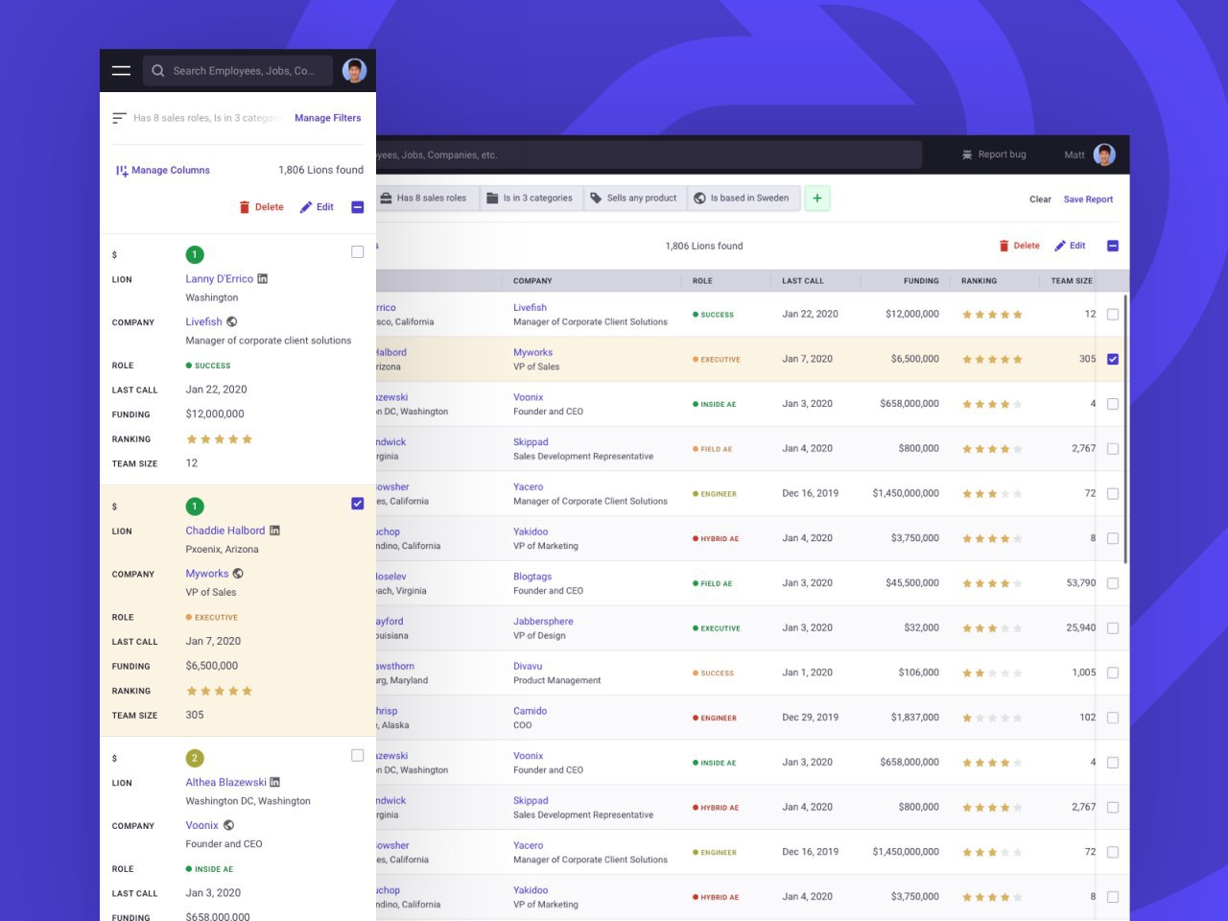Click Report bug icon in desktop header

pos(967,154)
